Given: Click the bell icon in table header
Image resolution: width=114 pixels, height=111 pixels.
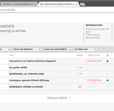Looking at the screenshot, I should tap(107, 55).
